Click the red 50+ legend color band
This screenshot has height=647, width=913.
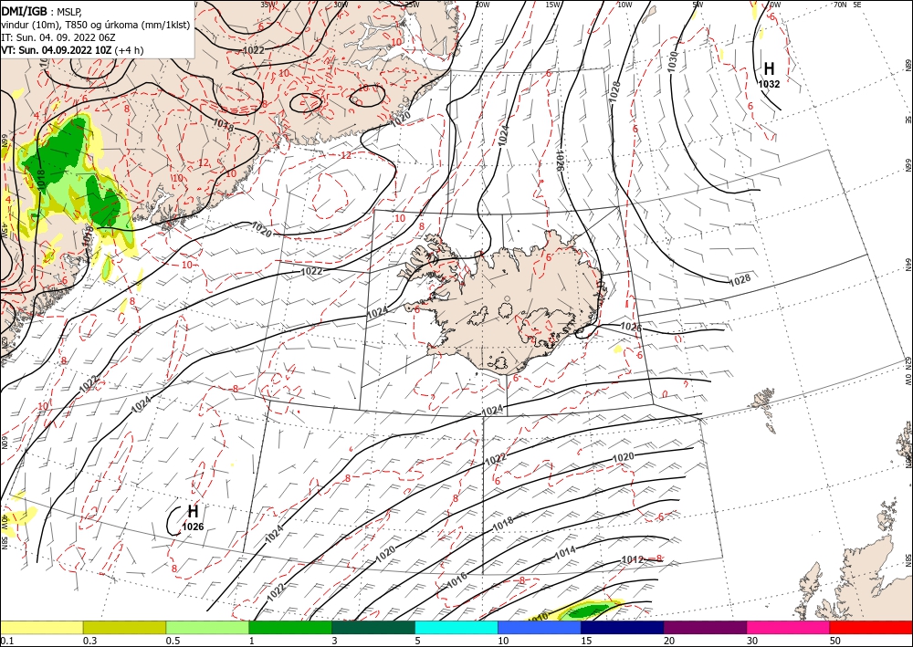(871, 627)
